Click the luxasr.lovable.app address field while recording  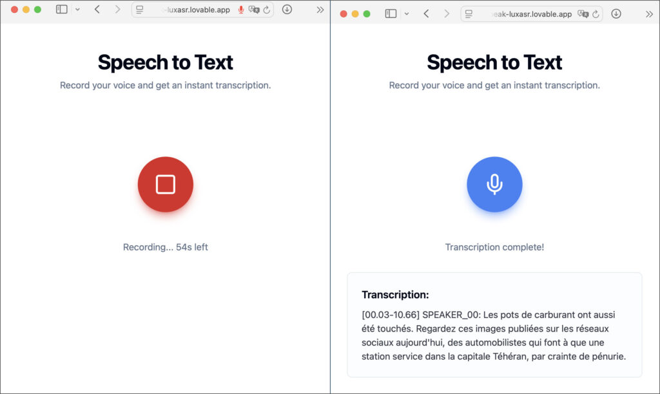[193, 10]
